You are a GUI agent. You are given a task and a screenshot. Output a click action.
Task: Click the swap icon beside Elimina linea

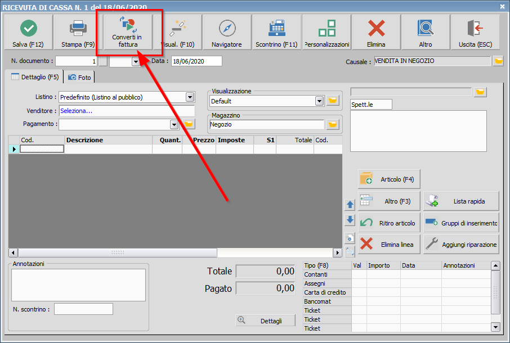click(350, 251)
